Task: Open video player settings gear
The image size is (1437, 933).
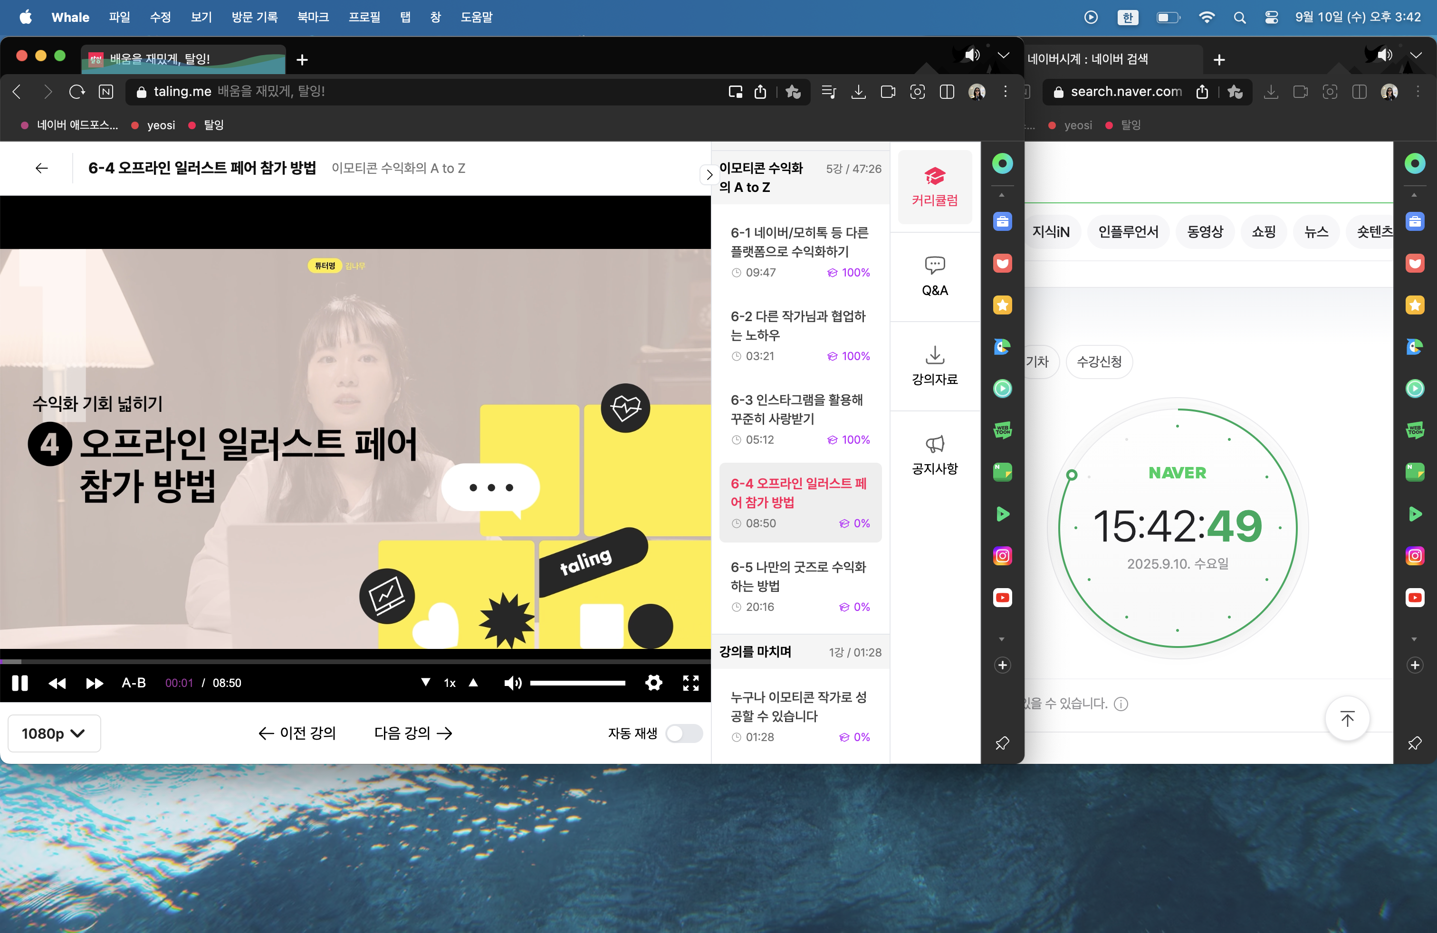Action: click(x=653, y=683)
